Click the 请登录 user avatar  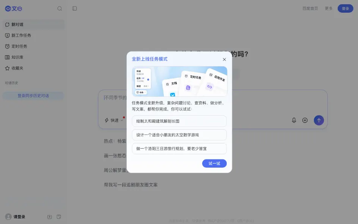pyautogui.click(x=9, y=217)
